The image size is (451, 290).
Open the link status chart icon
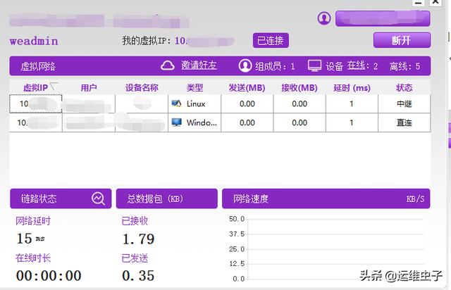[98, 198]
